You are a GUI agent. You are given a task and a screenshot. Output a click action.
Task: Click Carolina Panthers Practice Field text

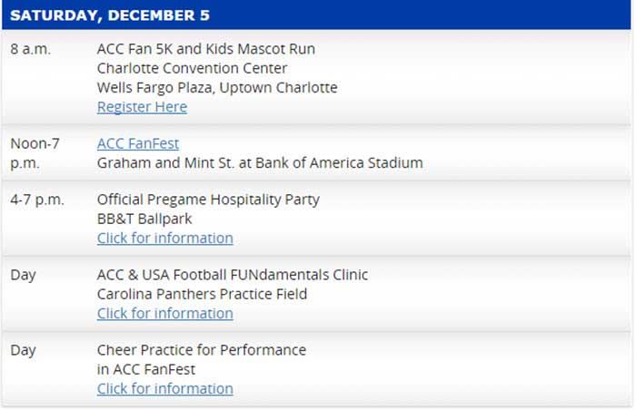(202, 294)
